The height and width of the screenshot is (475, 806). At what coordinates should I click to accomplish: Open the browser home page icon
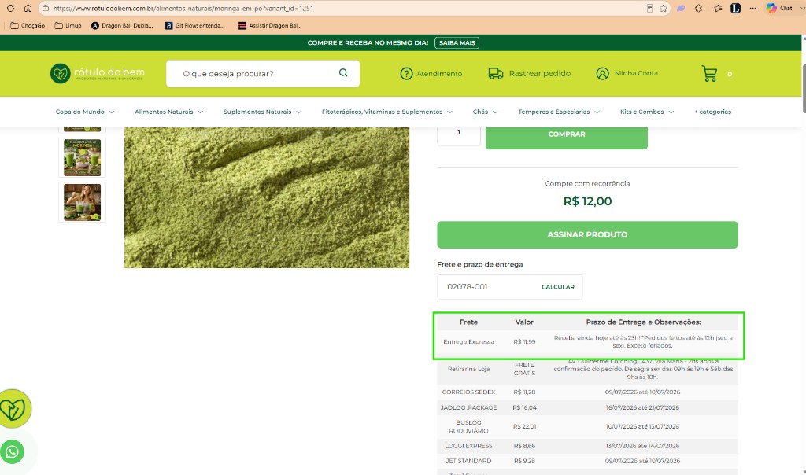point(28,8)
